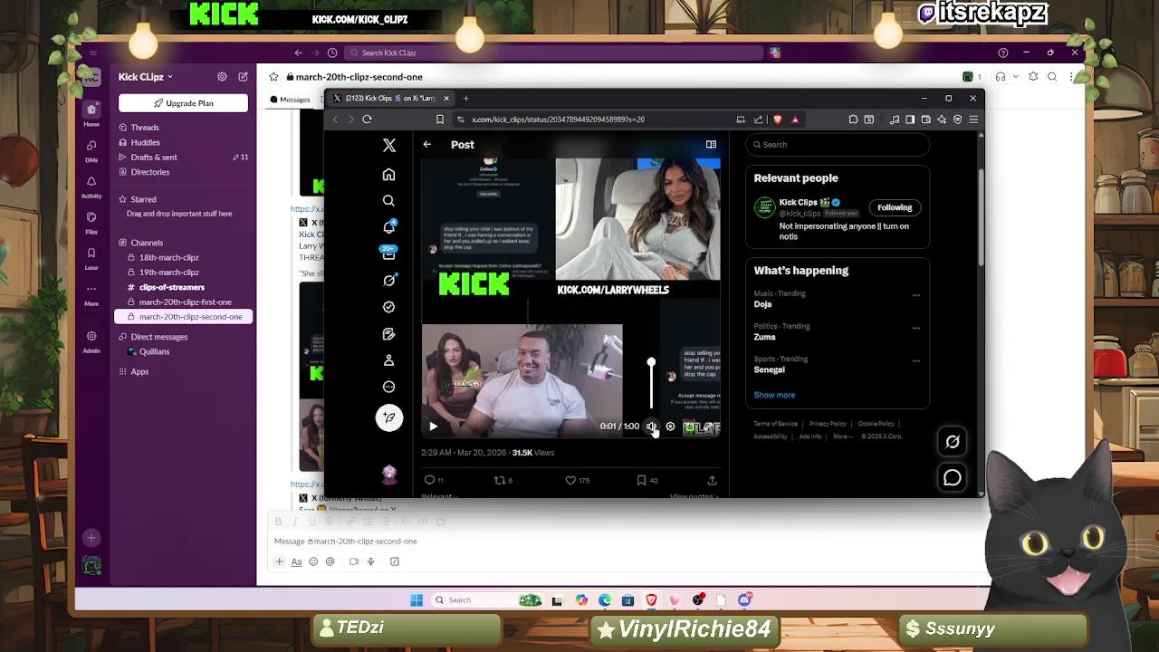Viewport: 1159px width, 652px height.
Task: Open X Profile person icon
Action: point(388,360)
